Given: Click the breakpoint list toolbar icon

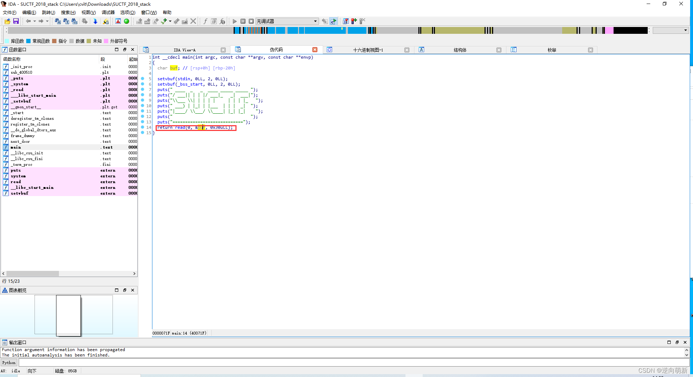Looking at the screenshot, I should click(346, 21).
